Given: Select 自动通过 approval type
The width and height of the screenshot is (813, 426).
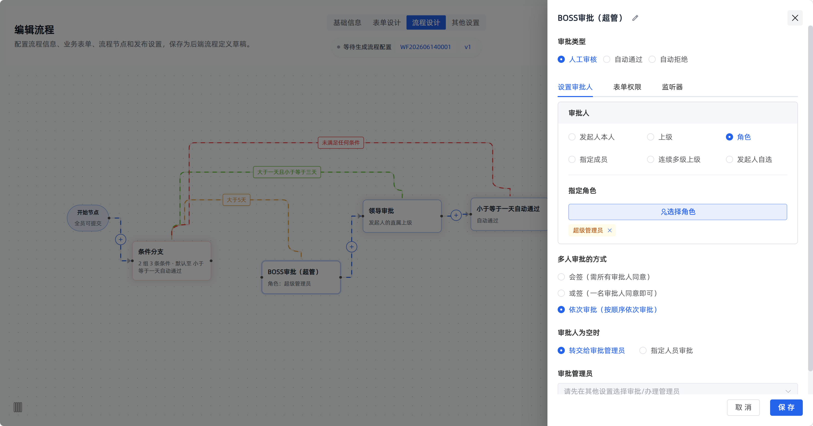Looking at the screenshot, I should 622,59.
